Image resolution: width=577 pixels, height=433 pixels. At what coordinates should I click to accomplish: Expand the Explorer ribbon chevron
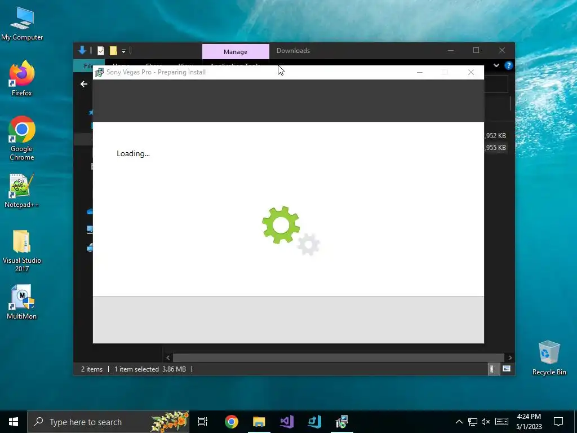coord(496,65)
